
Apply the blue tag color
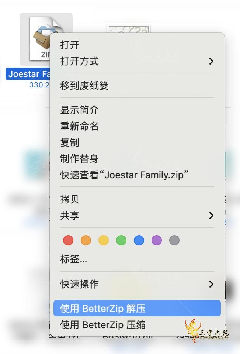[139, 240]
